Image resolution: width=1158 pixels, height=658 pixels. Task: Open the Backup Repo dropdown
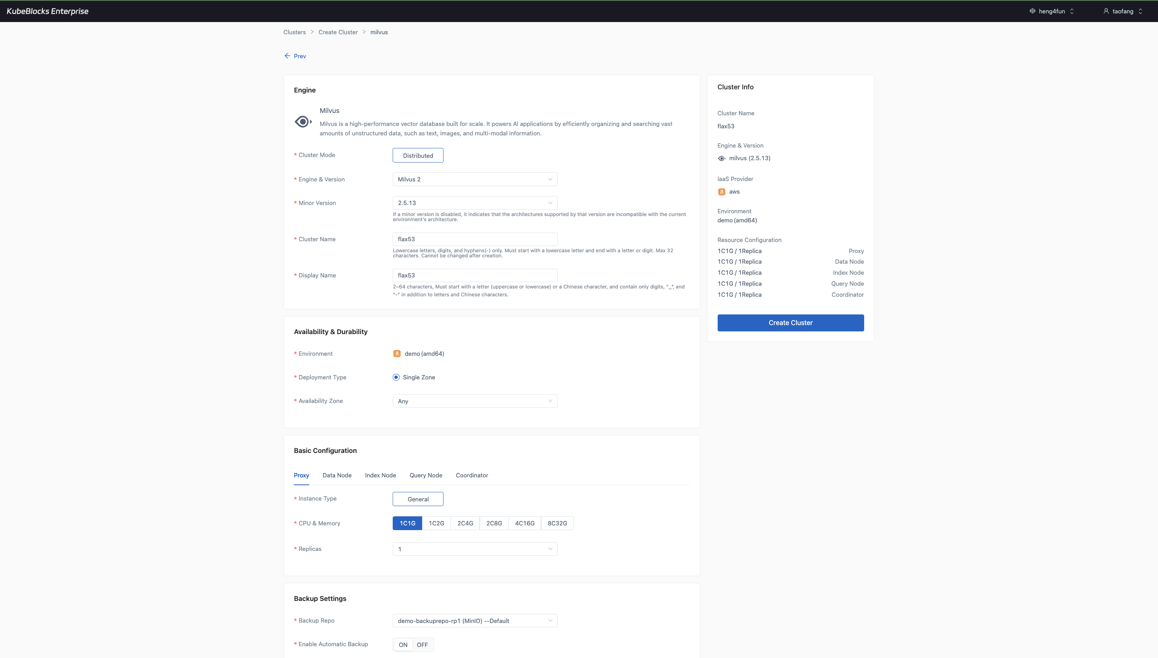[x=475, y=621]
